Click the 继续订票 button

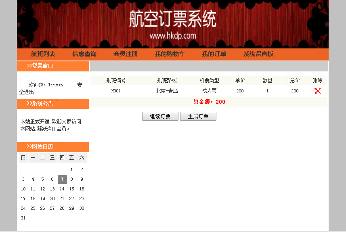coord(160,116)
